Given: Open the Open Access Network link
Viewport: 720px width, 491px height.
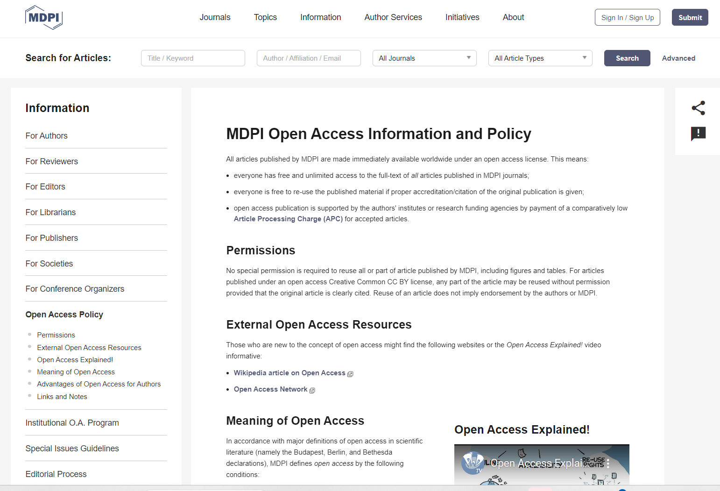Looking at the screenshot, I should [271, 389].
